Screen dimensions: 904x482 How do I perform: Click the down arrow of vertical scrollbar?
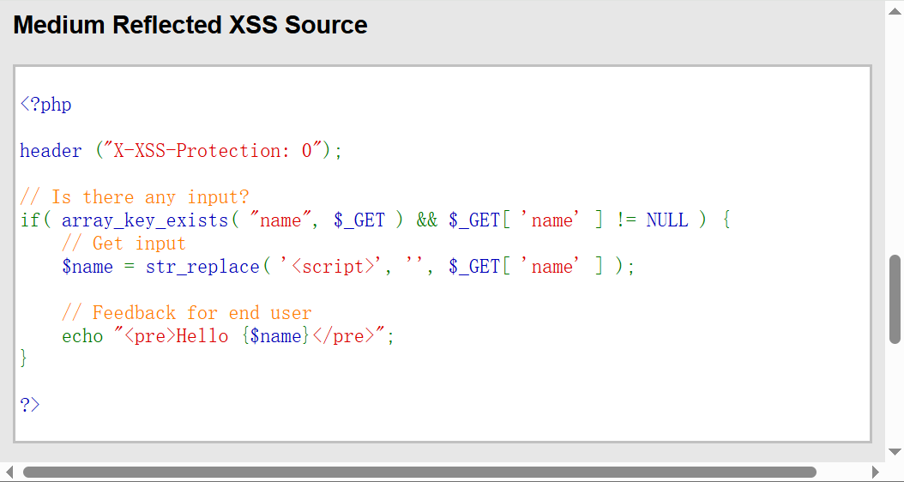point(895,452)
